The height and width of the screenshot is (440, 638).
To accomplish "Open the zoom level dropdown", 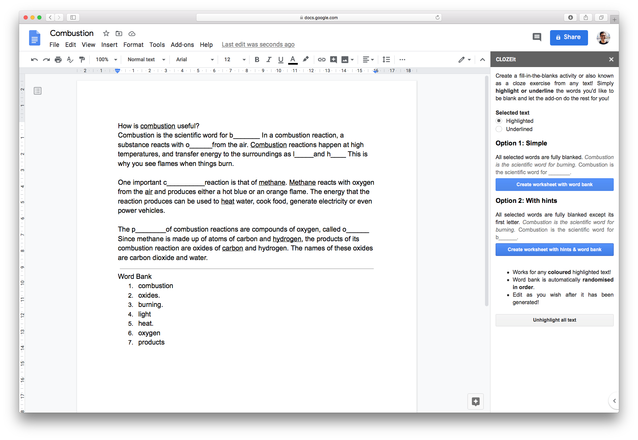I will (x=106, y=60).
